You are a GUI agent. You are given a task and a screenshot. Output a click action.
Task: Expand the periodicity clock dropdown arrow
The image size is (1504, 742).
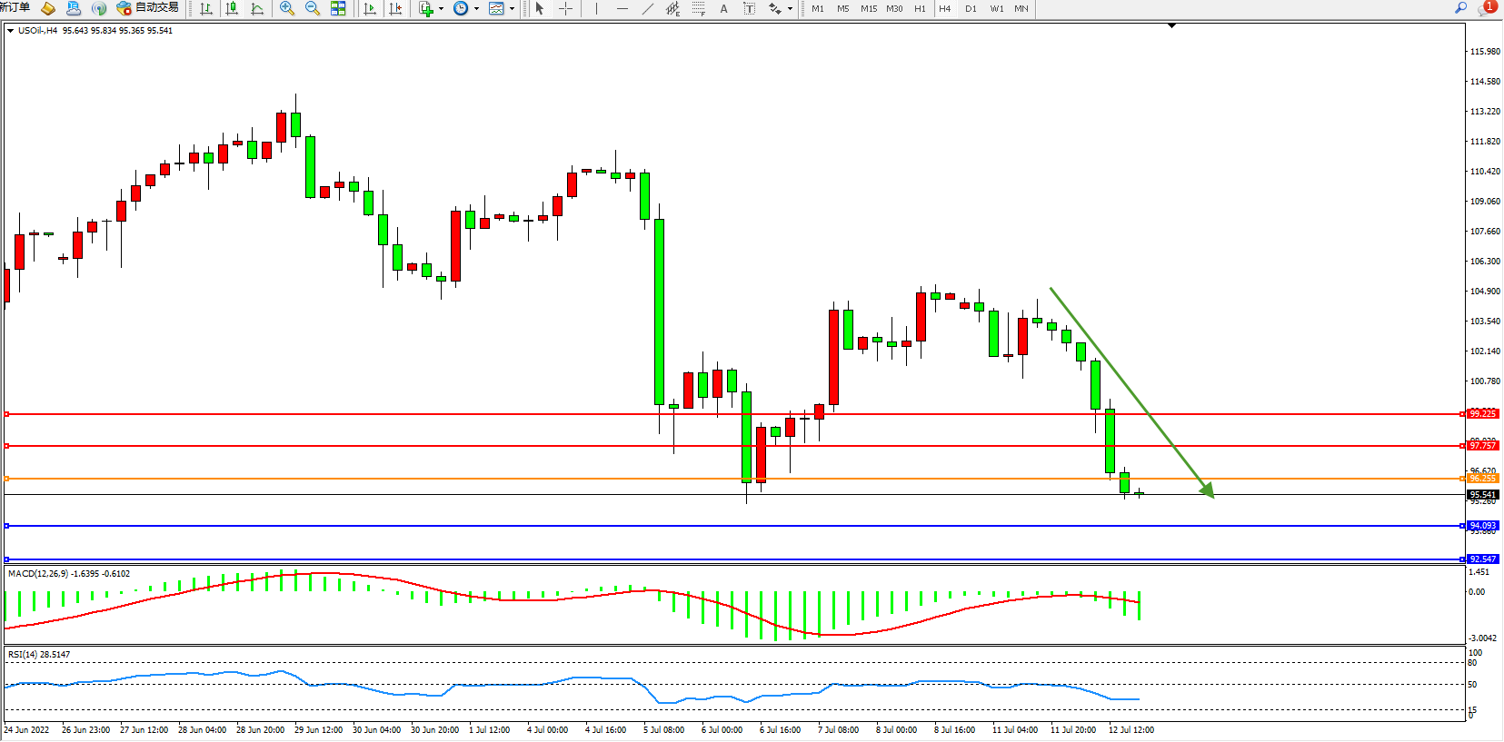476,8
